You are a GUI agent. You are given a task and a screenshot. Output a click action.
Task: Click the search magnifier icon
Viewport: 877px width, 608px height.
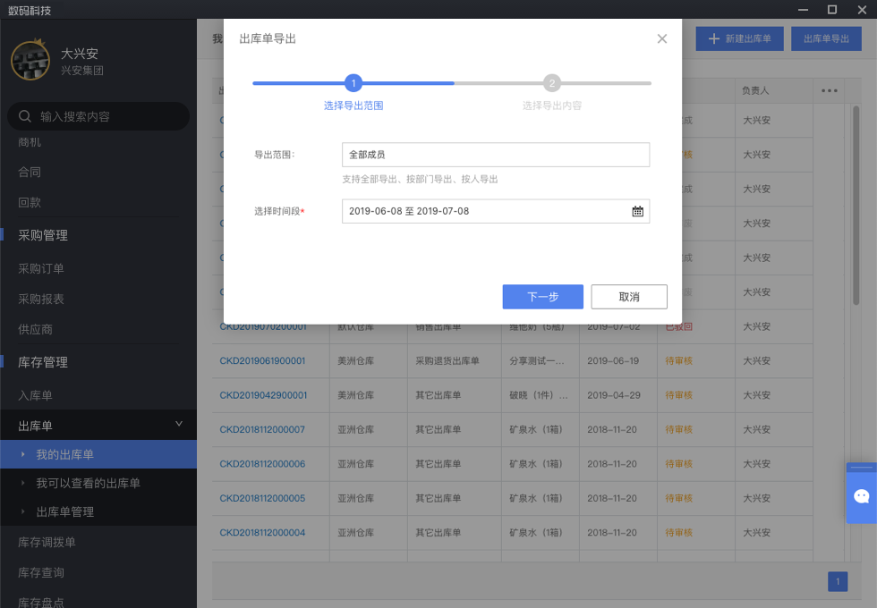coord(25,116)
